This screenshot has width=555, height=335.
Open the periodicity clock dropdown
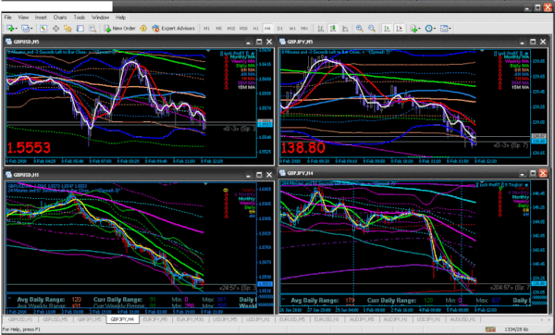[x=430, y=29]
